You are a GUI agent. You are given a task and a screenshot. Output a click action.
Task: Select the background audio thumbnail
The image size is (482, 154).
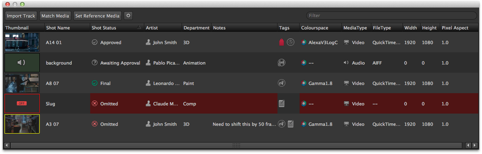pyautogui.click(x=22, y=63)
